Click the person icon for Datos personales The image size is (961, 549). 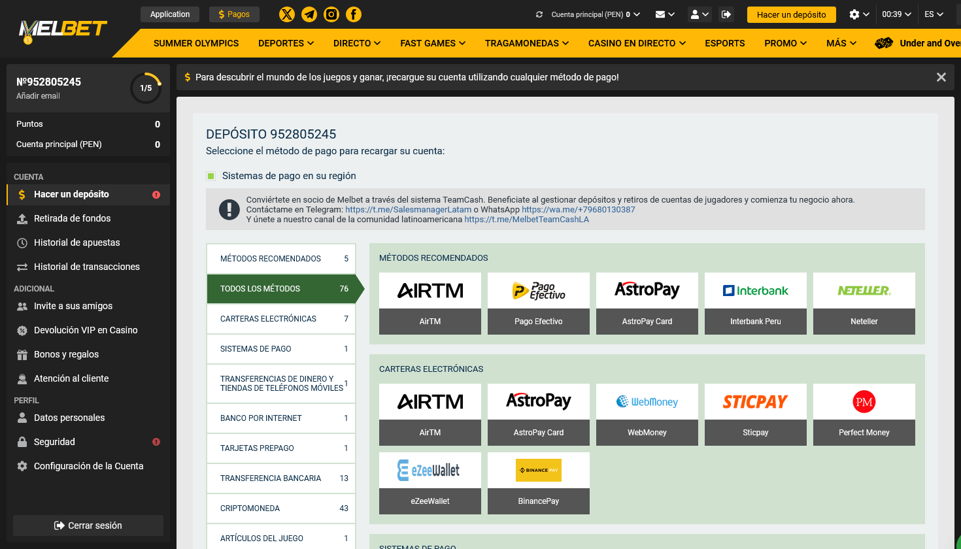(x=22, y=418)
